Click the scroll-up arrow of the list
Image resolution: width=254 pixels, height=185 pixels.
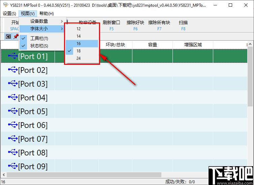(250, 44)
